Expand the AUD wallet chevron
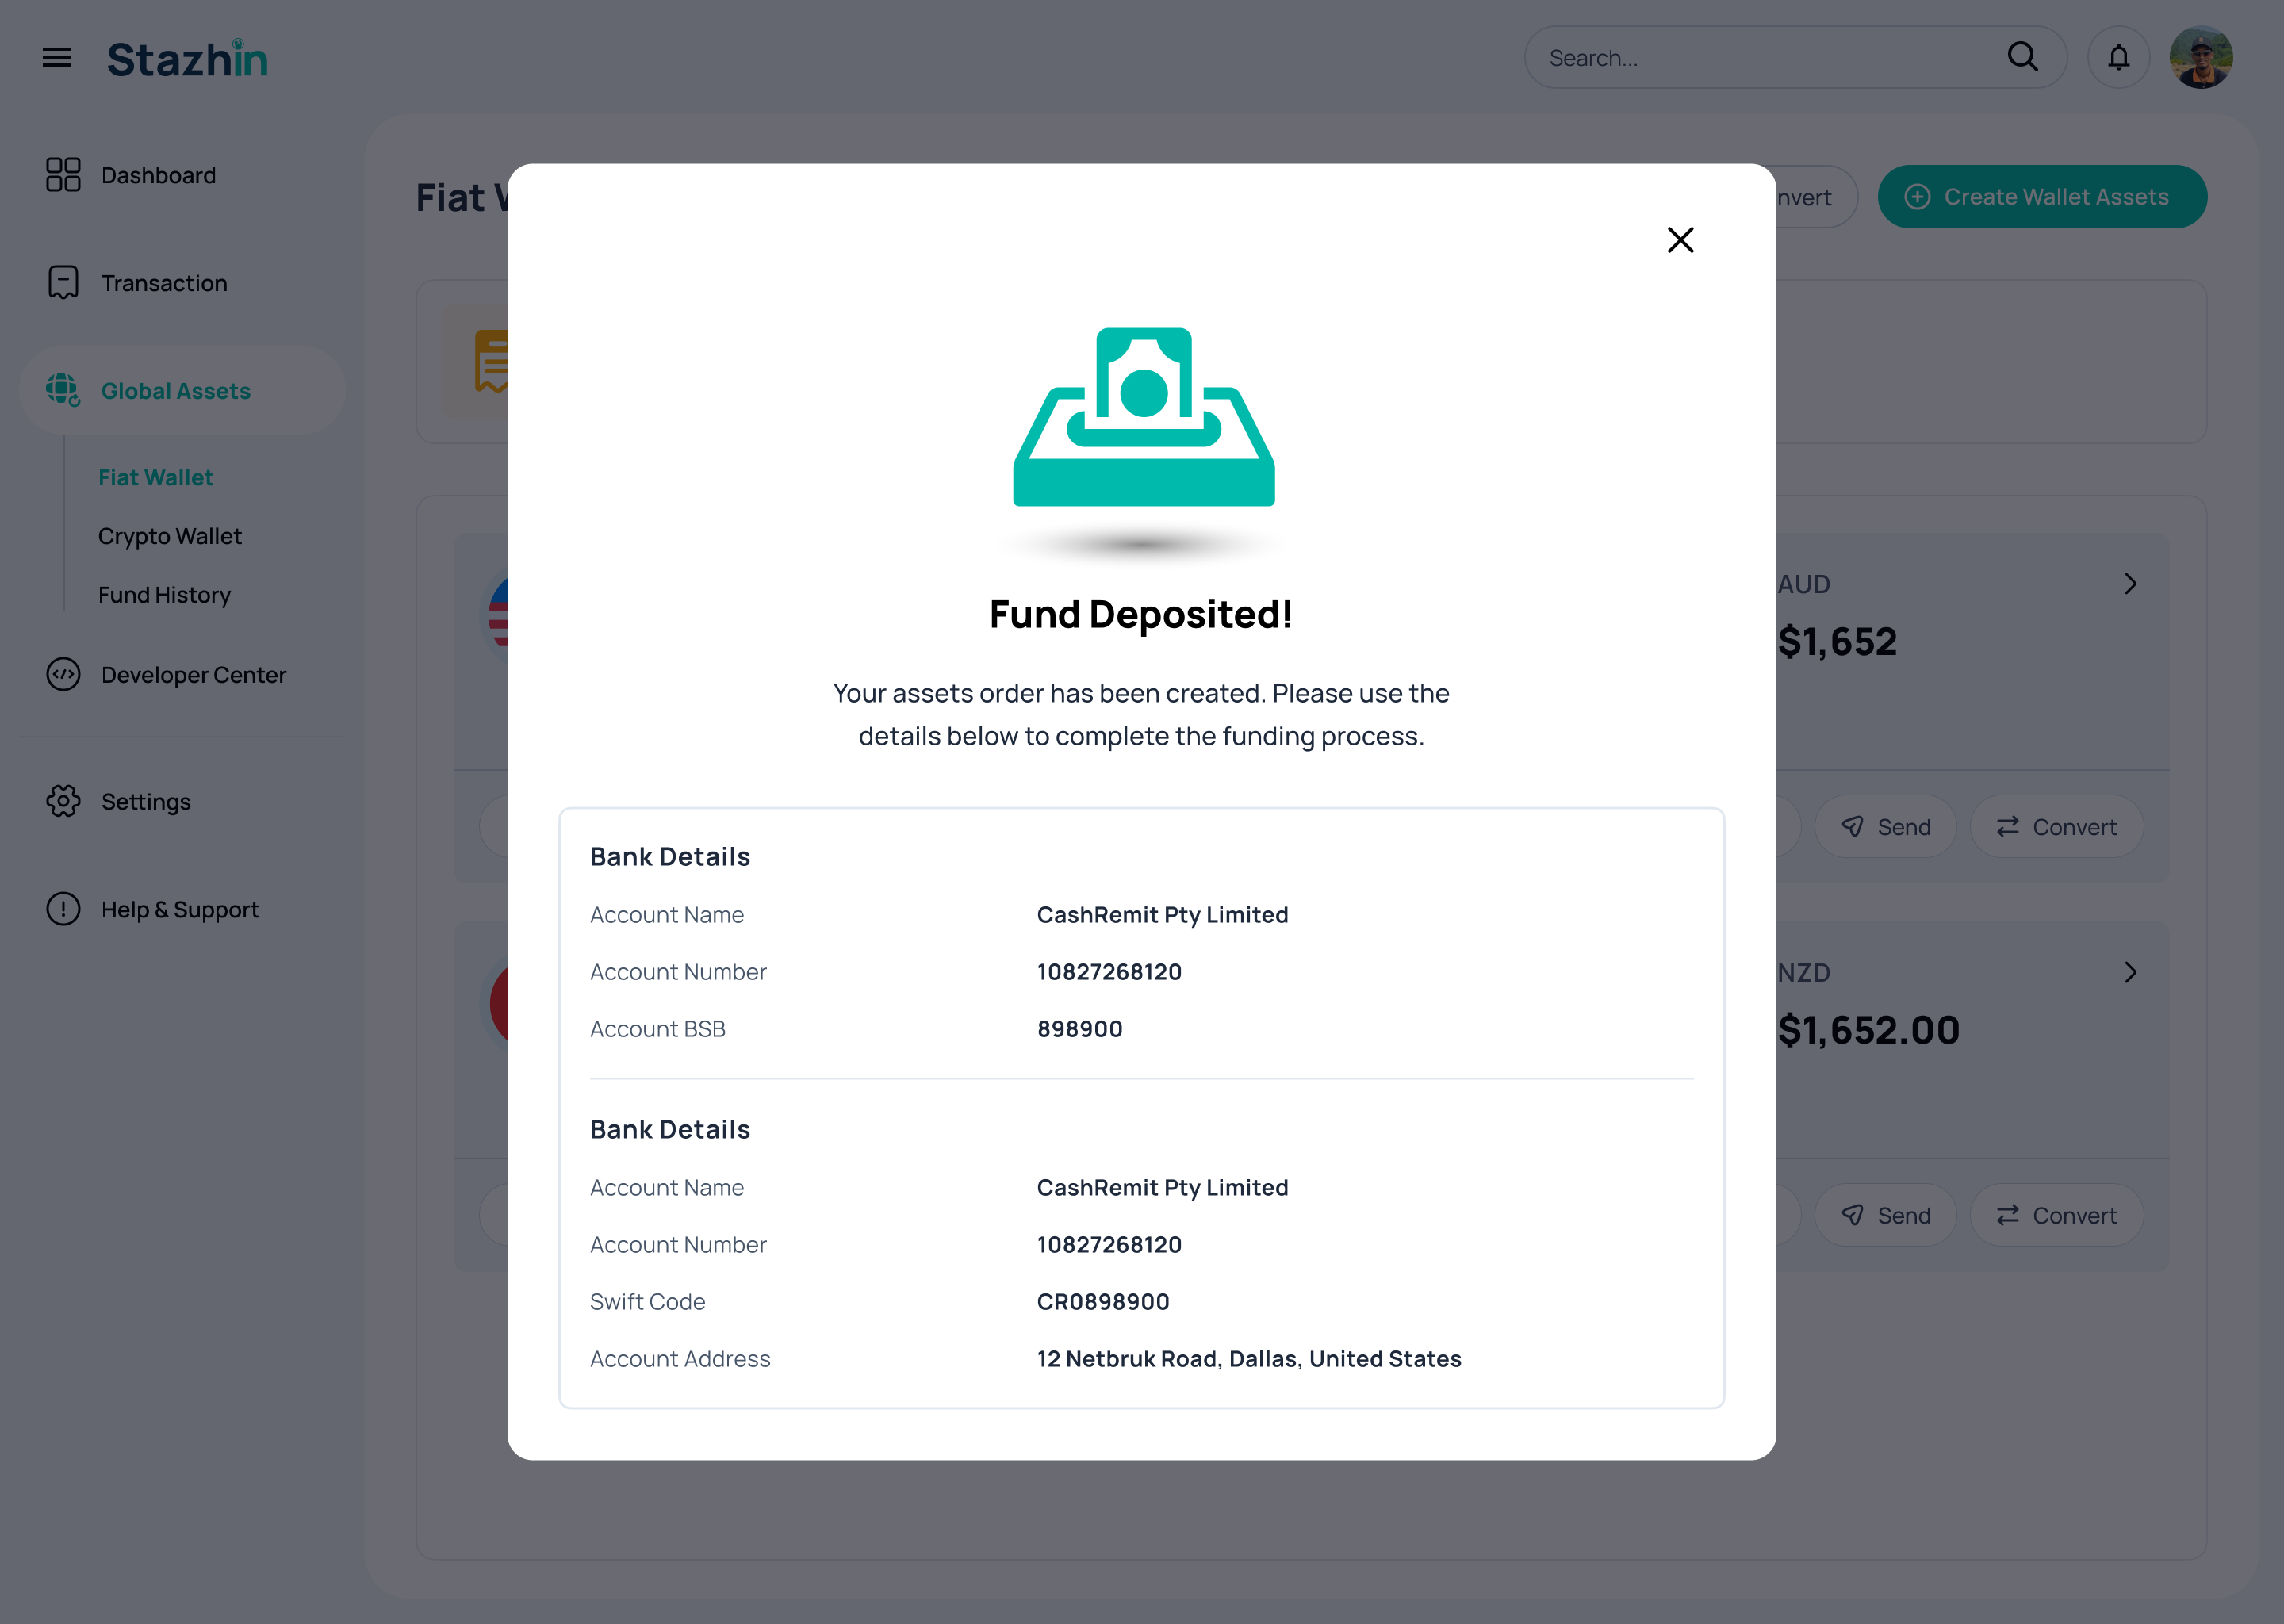2284x1624 pixels. click(2130, 585)
